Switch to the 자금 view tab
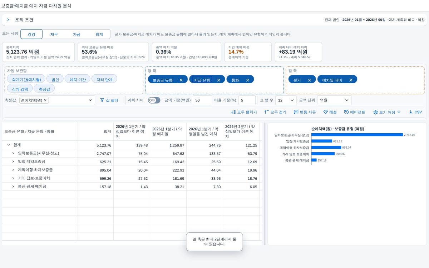The image size is (429, 268). tap(77, 34)
